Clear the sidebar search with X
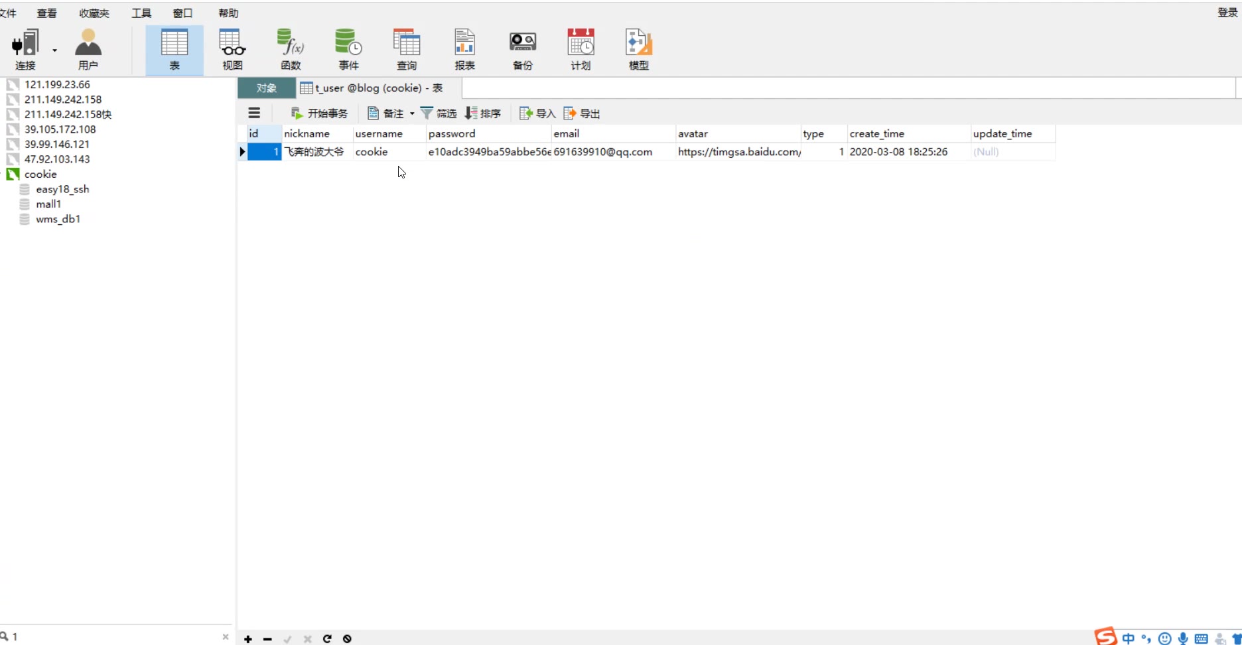This screenshot has height=645, width=1242. pyautogui.click(x=226, y=636)
